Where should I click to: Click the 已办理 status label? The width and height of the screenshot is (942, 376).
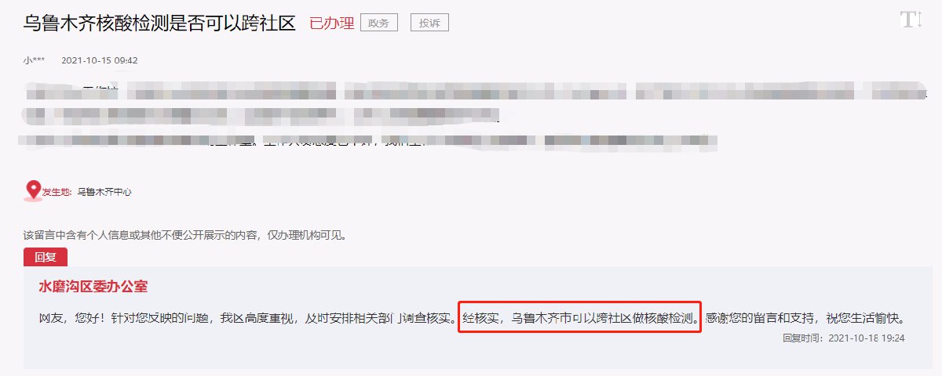(x=332, y=23)
